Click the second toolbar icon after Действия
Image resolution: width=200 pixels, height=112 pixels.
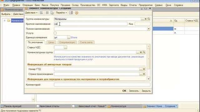[x=47, y=13]
